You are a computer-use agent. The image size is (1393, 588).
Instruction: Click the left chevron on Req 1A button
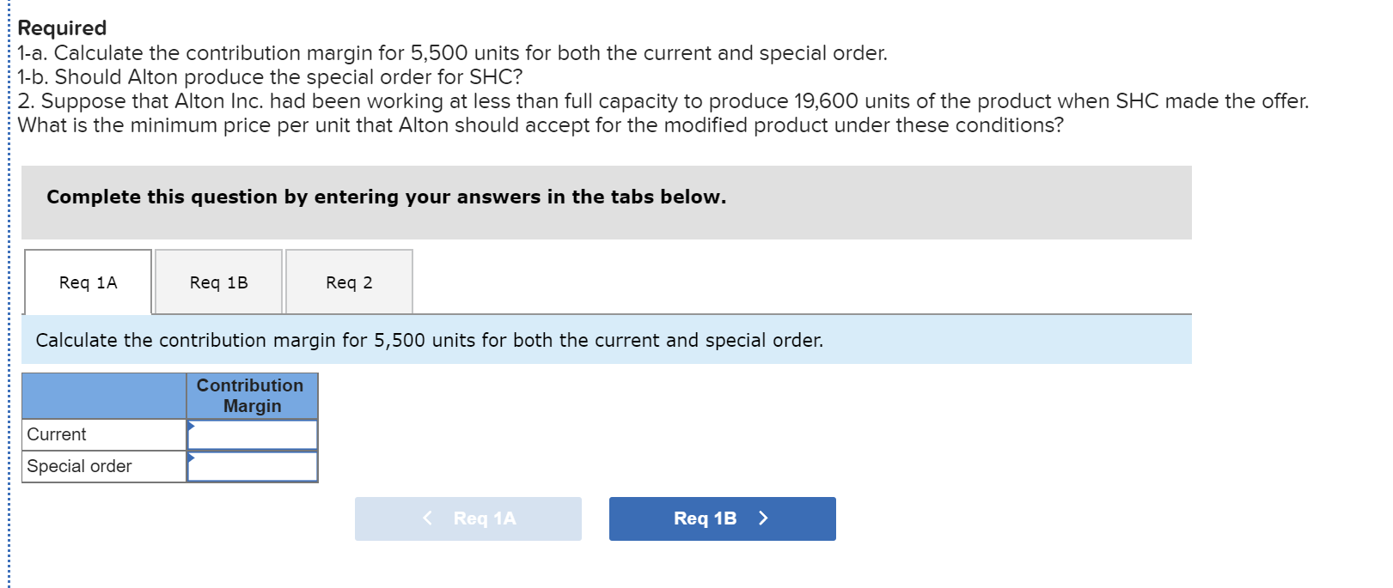[x=427, y=518]
